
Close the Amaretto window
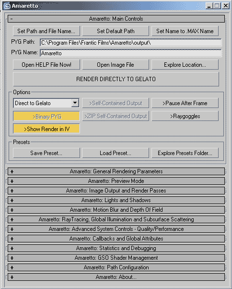click(226, 6)
